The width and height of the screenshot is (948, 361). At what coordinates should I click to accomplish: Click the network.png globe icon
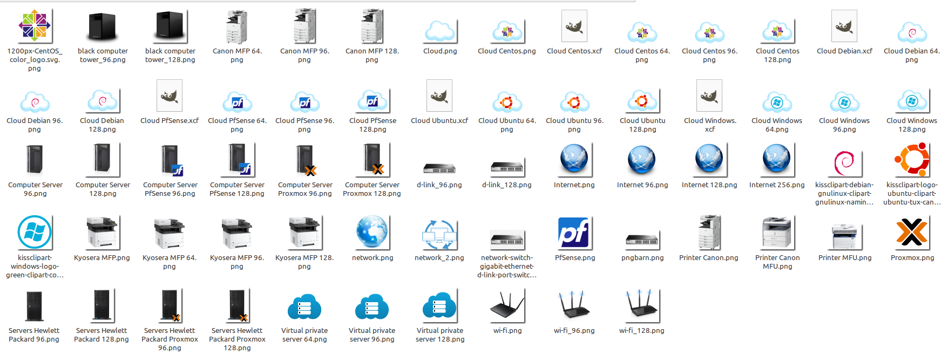372,233
